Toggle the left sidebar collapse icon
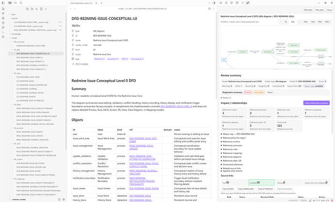 (3, 3)
